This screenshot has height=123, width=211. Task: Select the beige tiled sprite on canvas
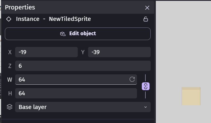coord(191,96)
